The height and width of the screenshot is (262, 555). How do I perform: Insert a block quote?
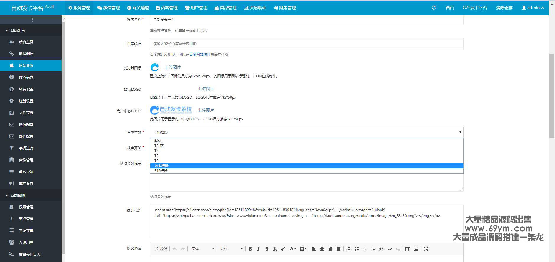tap(381, 249)
